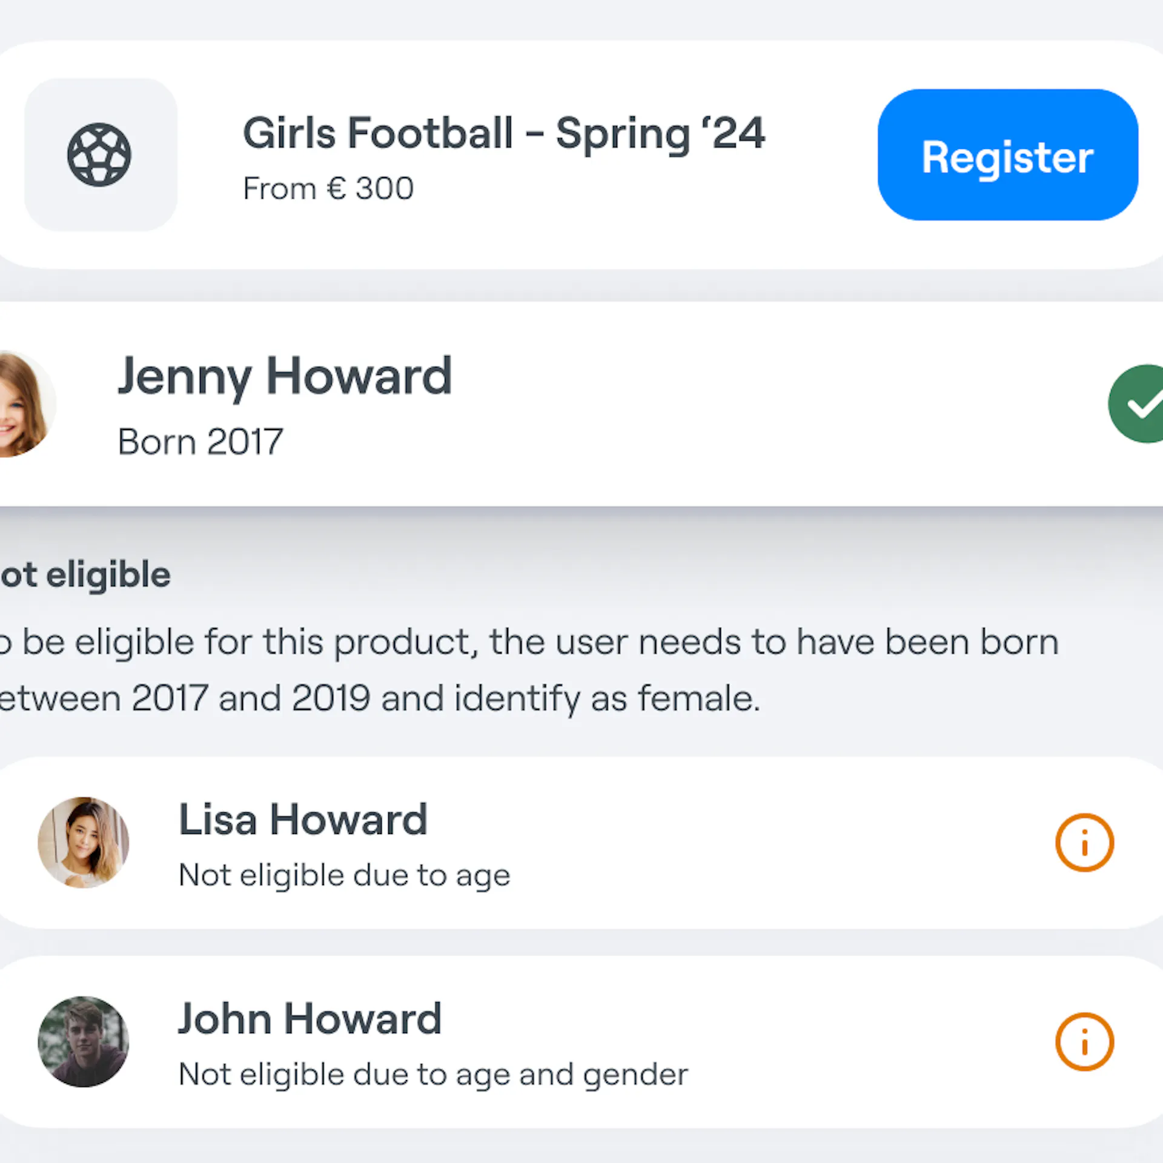The image size is (1163, 1163).
Task: Select the John Howard name
Action: tap(310, 1019)
